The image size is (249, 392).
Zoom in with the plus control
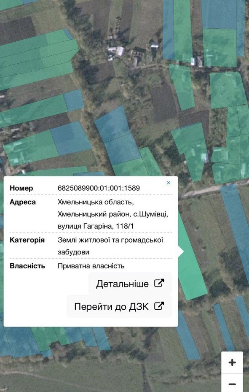pos(232,362)
